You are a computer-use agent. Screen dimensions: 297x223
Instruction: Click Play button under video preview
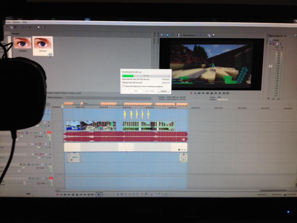click(x=203, y=93)
